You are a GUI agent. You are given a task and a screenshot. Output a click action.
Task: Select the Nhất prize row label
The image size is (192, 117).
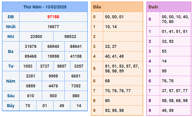[11, 27]
